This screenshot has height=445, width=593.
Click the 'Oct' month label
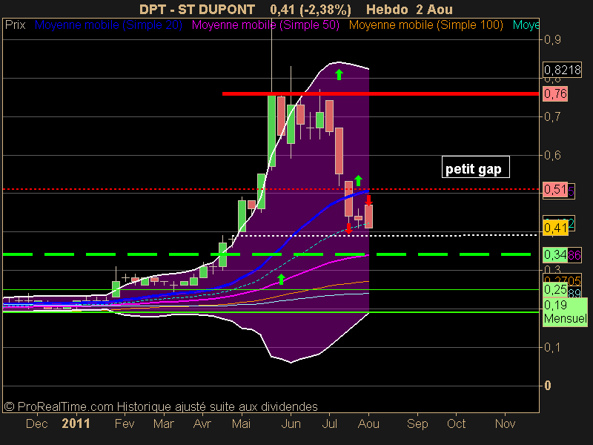456,423
